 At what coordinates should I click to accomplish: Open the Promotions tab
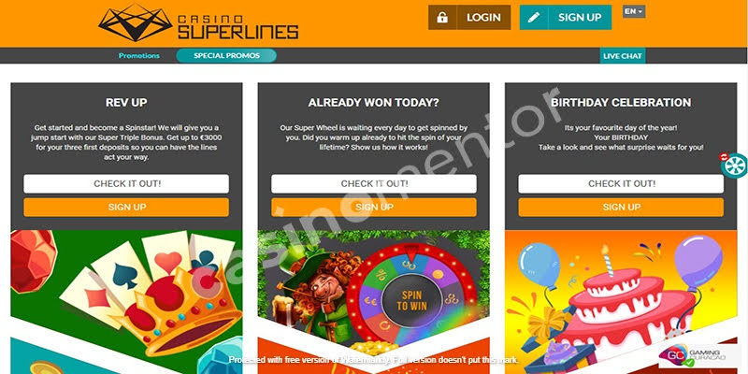(x=138, y=56)
